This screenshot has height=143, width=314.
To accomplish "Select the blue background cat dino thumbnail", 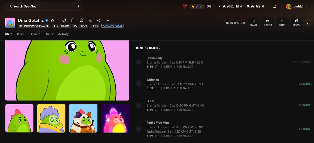I will pyautogui.click(x=83, y=118).
